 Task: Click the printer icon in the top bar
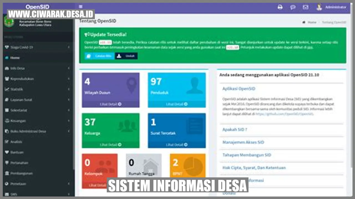tap(280, 7)
